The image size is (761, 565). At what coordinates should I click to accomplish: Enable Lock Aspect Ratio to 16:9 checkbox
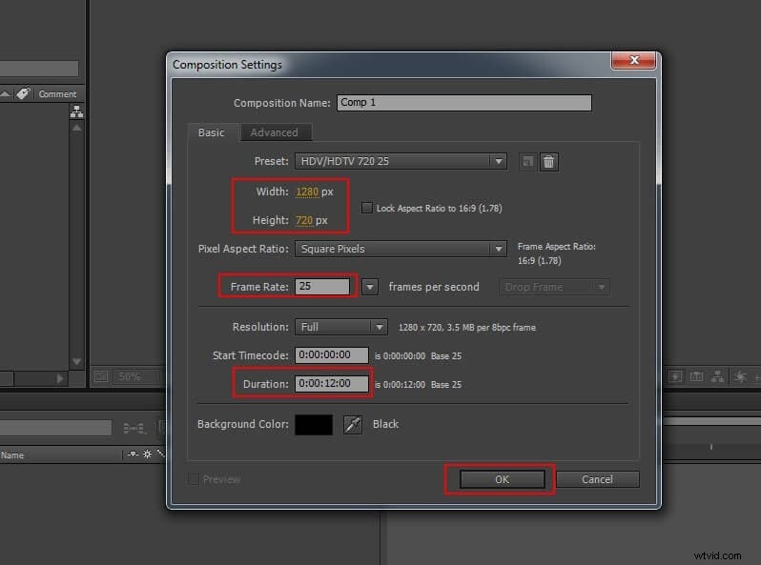tap(367, 208)
